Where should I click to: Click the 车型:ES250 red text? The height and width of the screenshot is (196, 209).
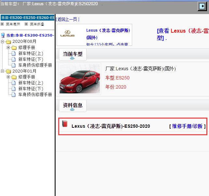coord(117,78)
